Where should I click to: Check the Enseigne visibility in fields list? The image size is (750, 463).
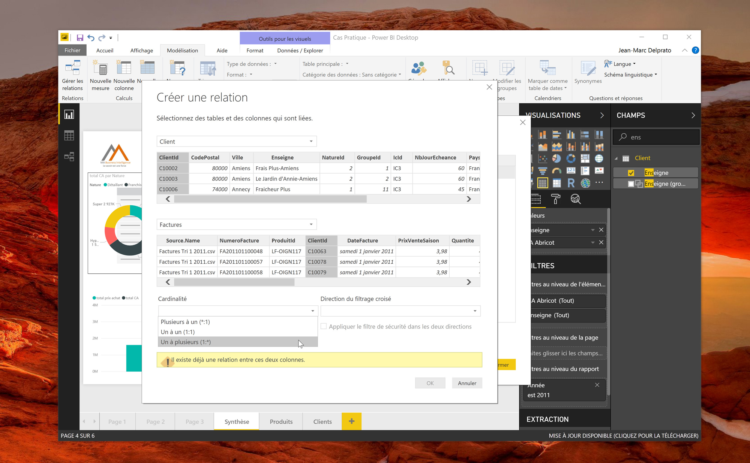[x=630, y=172]
